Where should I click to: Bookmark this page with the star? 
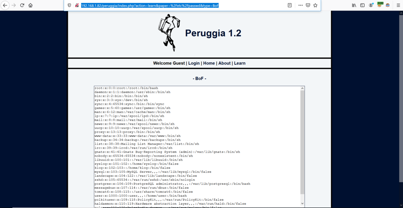click(x=315, y=5)
